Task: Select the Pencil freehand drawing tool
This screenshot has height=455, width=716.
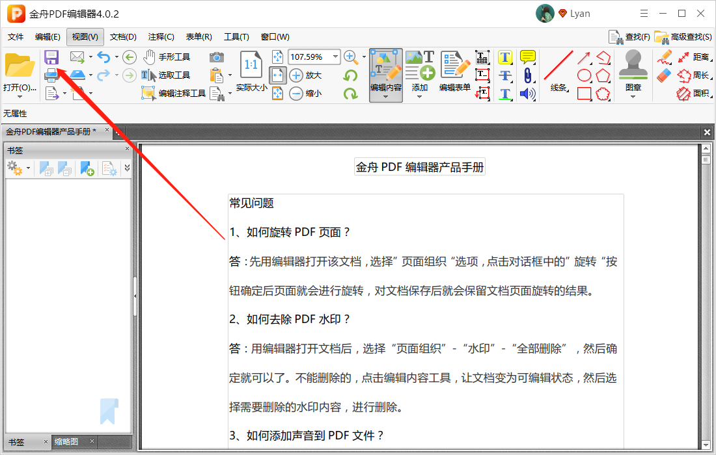Action: click(665, 57)
